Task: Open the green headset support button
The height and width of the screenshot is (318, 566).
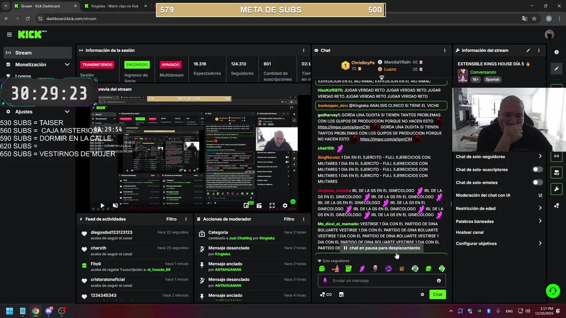Action: (553, 291)
